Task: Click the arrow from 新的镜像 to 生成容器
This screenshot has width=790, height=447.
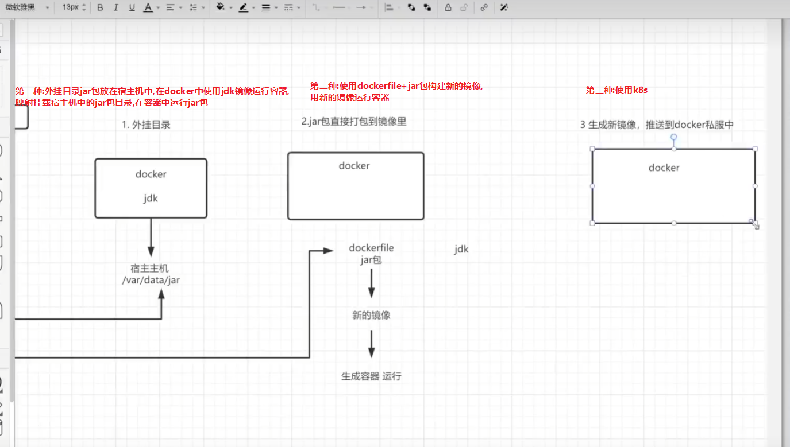Action: pyautogui.click(x=371, y=344)
